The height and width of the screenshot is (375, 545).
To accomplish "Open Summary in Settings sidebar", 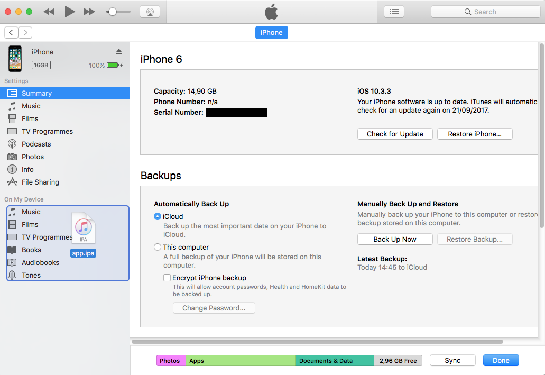I will click(x=65, y=93).
